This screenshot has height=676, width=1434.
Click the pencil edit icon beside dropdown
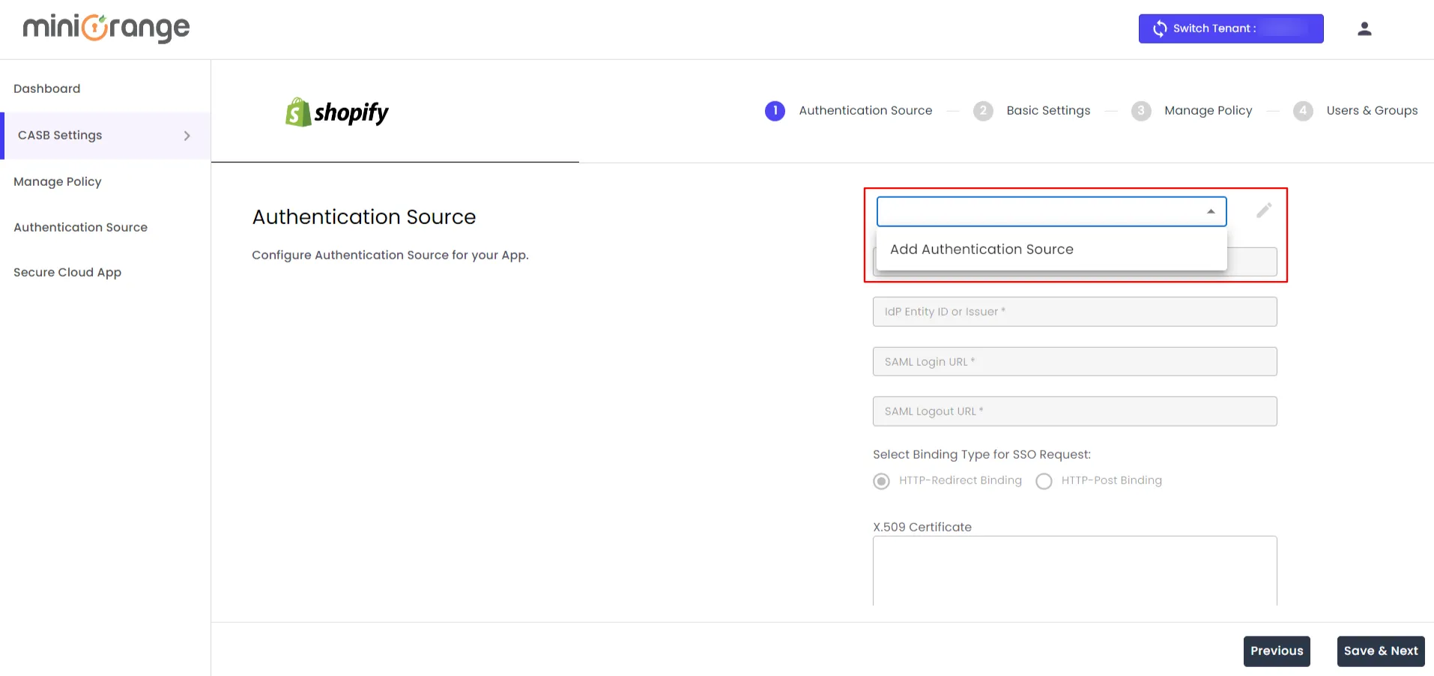(x=1264, y=211)
